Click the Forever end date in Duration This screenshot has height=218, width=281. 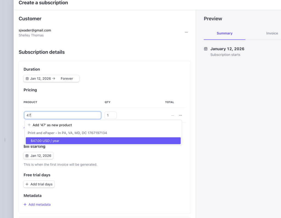coord(67,79)
